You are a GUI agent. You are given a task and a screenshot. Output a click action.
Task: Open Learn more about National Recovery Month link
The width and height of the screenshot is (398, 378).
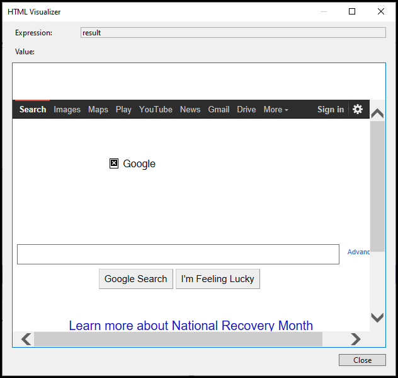[191, 326]
